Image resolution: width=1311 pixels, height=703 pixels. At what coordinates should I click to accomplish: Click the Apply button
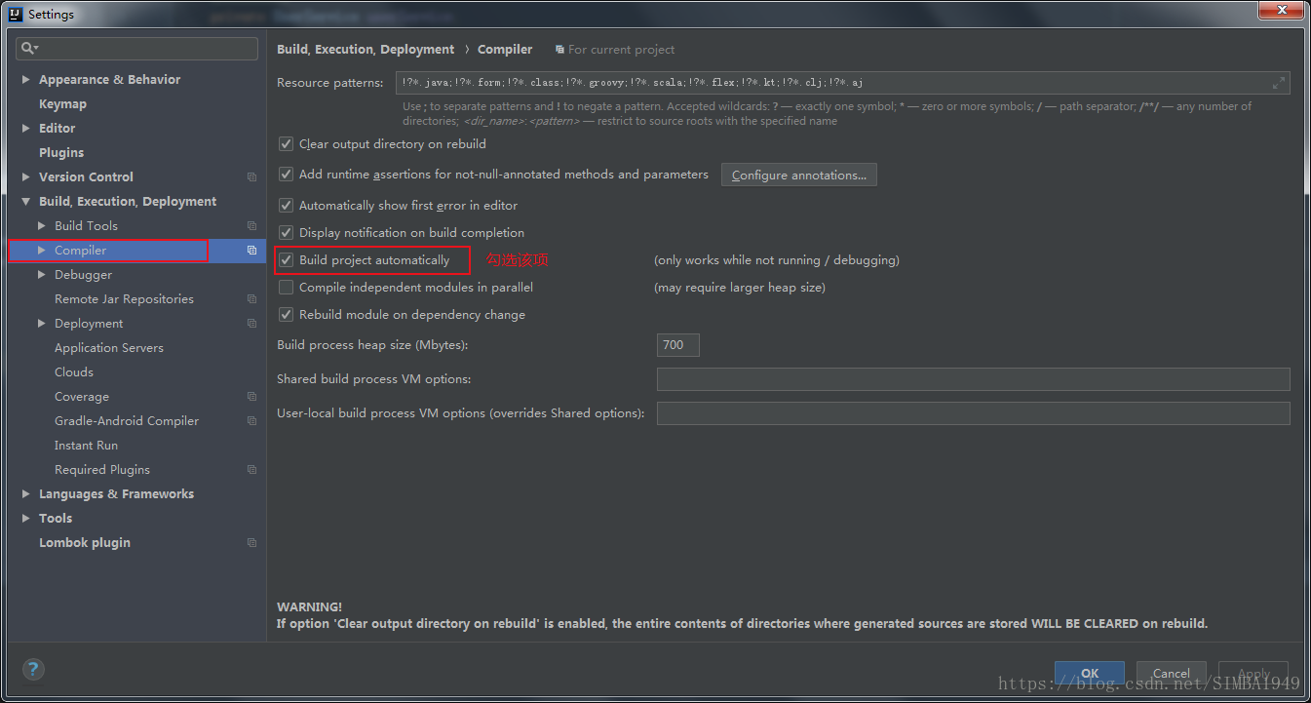(1253, 673)
